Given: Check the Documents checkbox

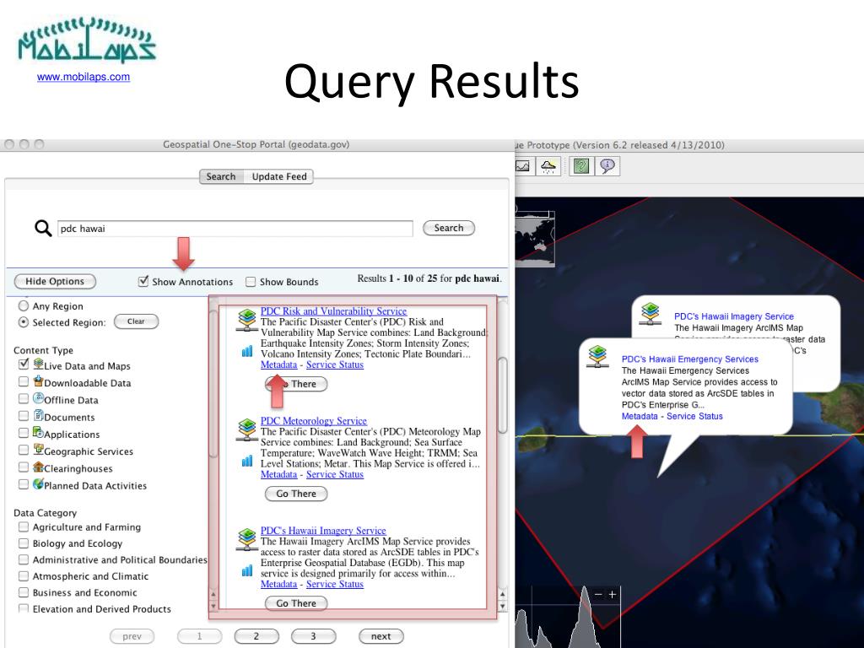Looking at the screenshot, I should (x=23, y=415).
